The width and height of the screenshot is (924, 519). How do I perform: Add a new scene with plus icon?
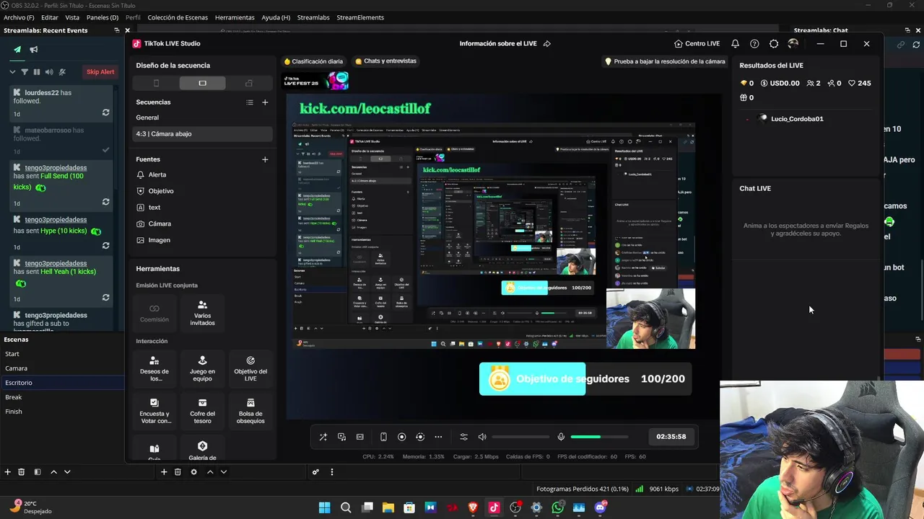(x=8, y=472)
